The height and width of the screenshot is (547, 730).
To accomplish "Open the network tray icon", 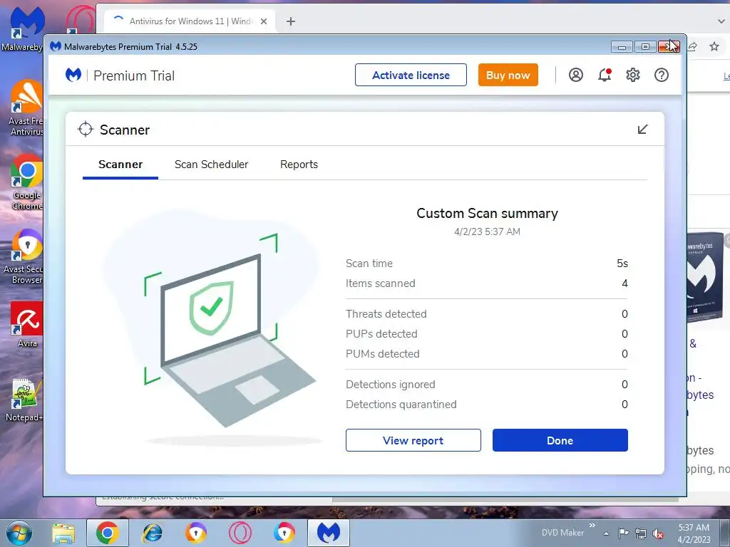I will pyautogui.click(x=641, y=533).
